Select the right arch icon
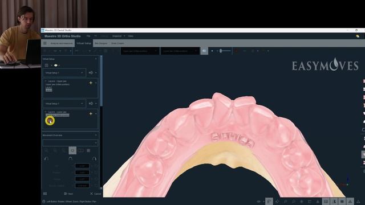This screenshot has width=365, height=205. pyautogui.click(x=94, y=159)
